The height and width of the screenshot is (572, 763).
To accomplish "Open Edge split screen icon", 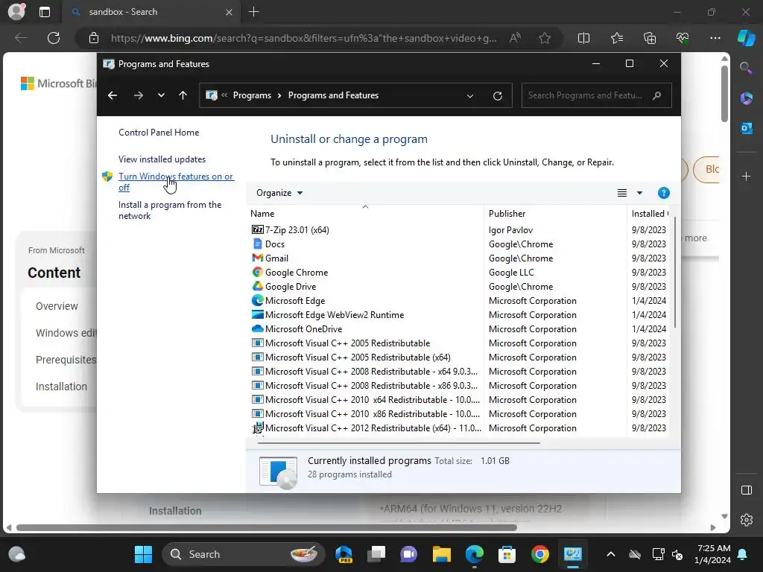I will pyautogui.click(x=583, y=38).
